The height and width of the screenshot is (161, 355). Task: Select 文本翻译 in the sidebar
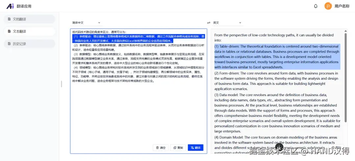click(30, 31)
